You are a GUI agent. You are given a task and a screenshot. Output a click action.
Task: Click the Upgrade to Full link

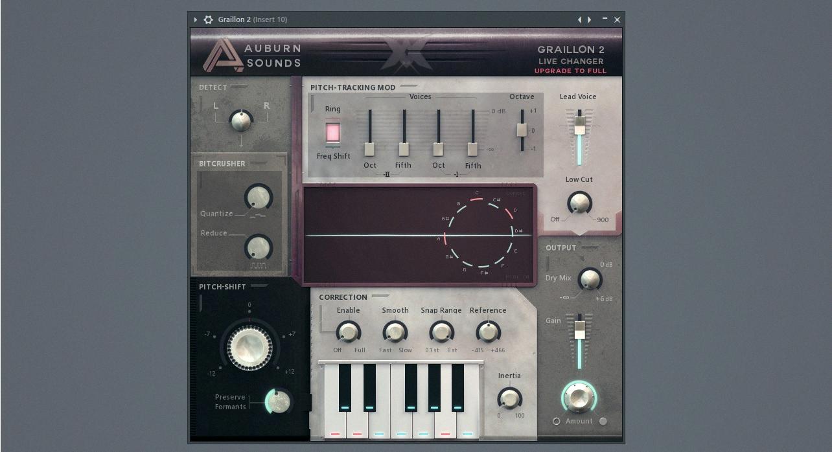[570, 71]
